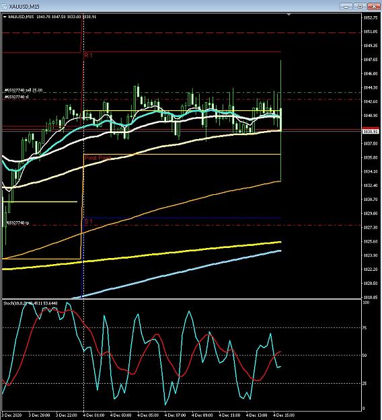Viewport: 382px width, 420px height.
Task: Click the 1852.75 price scale value
Action: click(371, 17)
